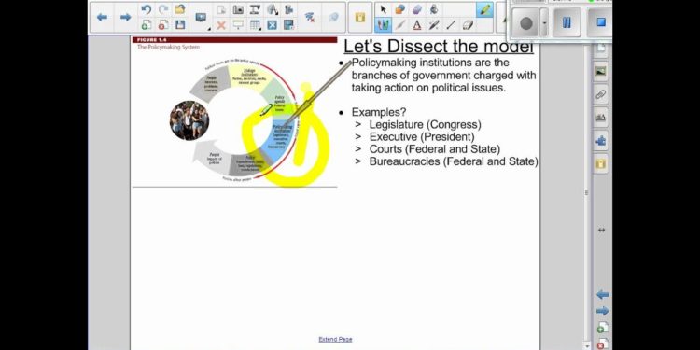
Task: Click the page's vertical scrollbar
Action: [587, 193]
